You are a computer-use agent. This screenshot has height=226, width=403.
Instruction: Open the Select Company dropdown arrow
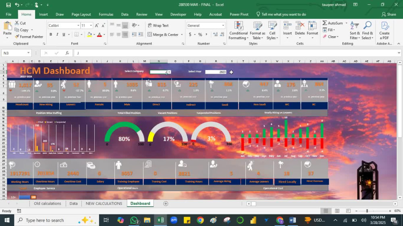pyautogui.click(x=169, y=72)
